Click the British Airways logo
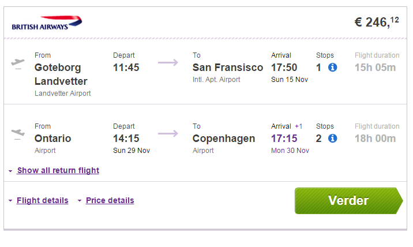The height and width of the screenshot is (247, 413). click(47, 23)
